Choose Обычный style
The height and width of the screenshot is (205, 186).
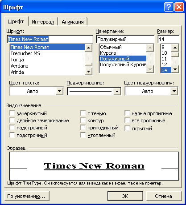click(x=123, y=47)
